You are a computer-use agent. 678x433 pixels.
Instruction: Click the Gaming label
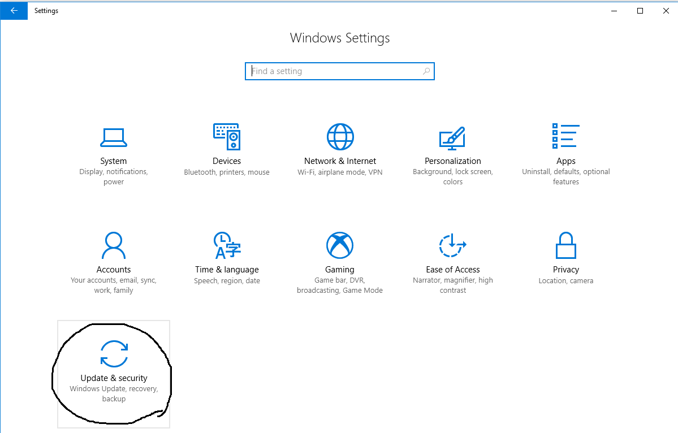pyautogui.click(x=340, y=270)
